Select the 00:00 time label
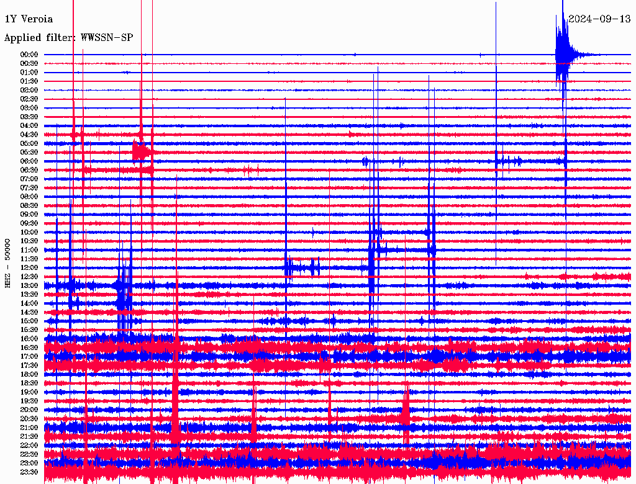Screen dimensions: 636x484 [x=29, y=55]
